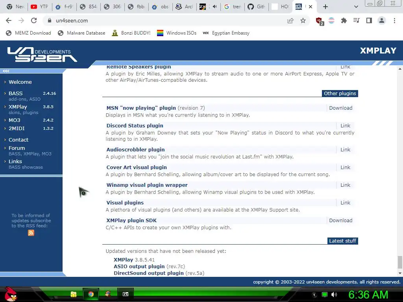403x302 pixels.
Task: Click the un4seen developments logo
Action: coord(42,54)
